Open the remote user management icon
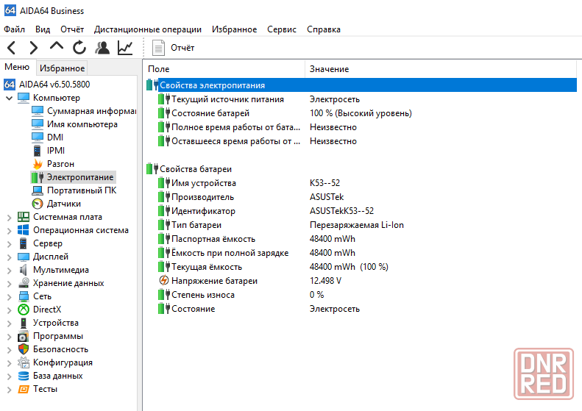The width and height of the screenshot is (582, 411). click(102, 48)
